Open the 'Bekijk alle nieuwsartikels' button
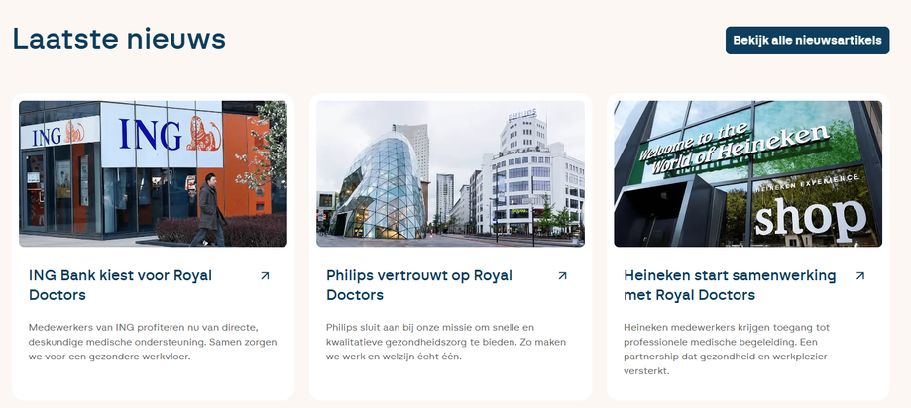The width and height of the screenshot is (911, 408). coord(807,41)
